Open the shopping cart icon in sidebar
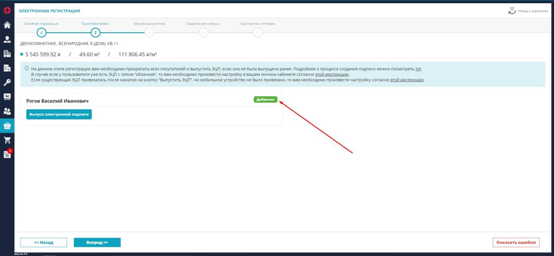 (x=7, y=140)
